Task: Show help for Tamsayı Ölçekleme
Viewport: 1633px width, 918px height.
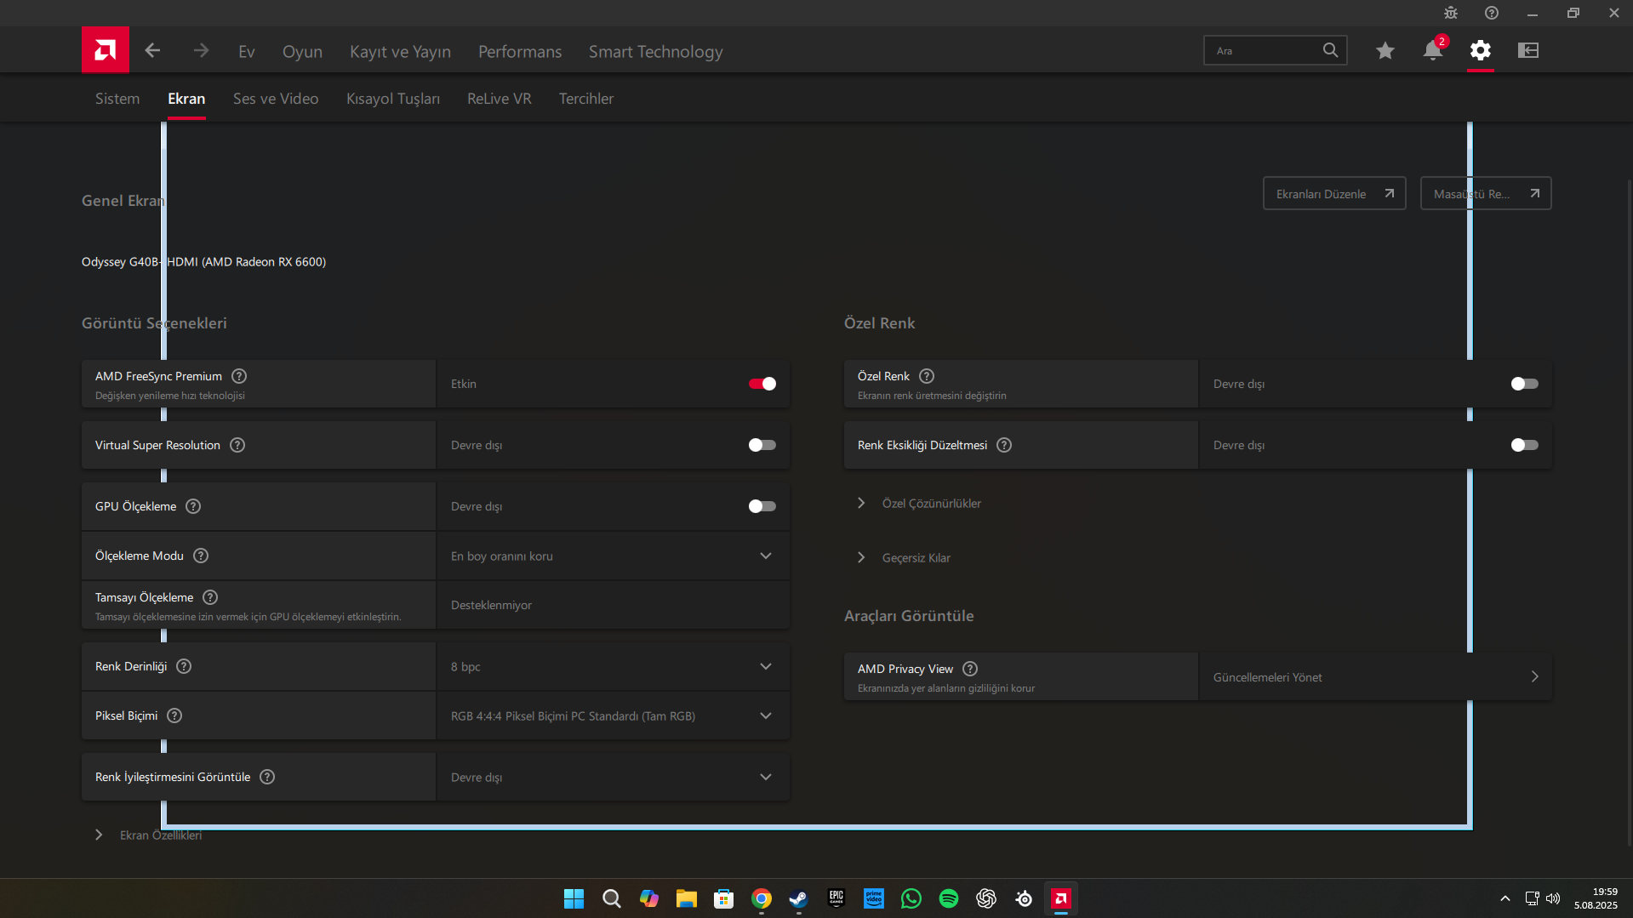Action: 210,597
